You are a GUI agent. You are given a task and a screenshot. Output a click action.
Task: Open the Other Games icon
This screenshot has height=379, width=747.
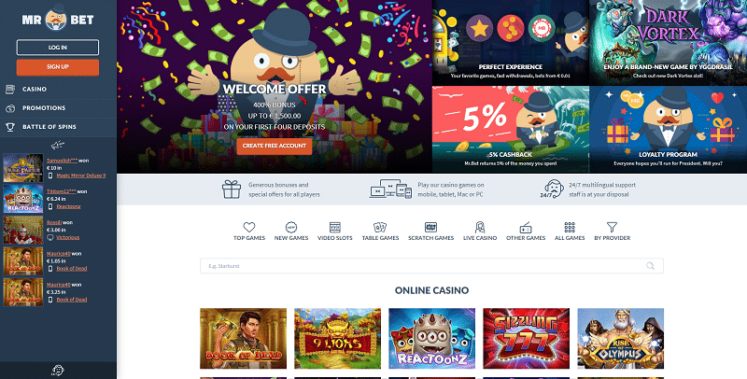coord(526,227)
